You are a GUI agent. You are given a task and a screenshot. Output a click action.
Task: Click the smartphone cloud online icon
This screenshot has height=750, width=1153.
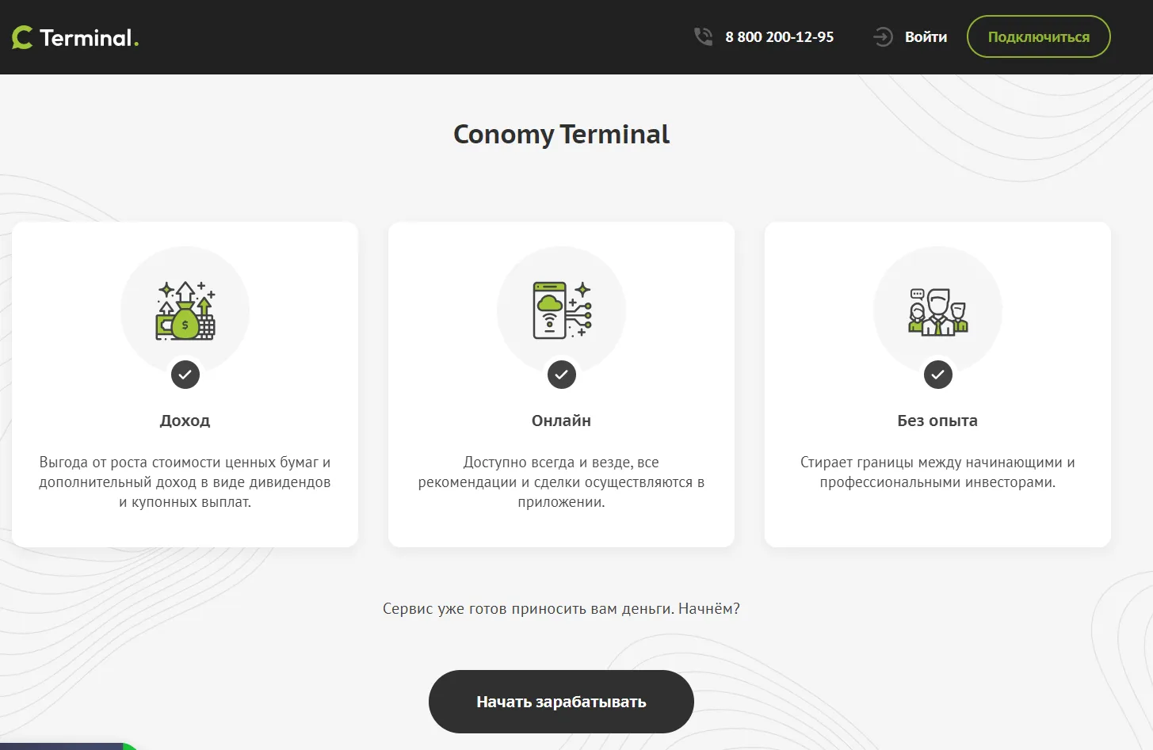point(562,310)
